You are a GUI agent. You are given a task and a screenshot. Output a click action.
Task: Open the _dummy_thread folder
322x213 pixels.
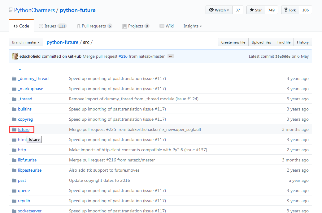pos(33,79)
